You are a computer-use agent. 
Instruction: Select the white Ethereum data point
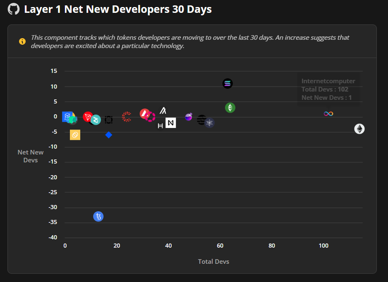[x=359, y=129]
